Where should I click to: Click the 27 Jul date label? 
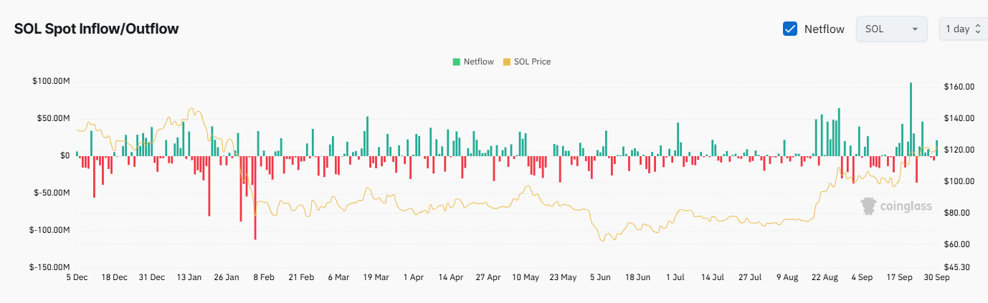(x=749, y=277)
